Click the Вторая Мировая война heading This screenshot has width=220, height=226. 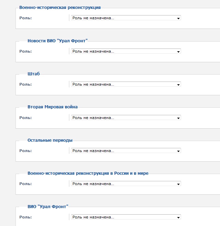pyautogui.click(x=52, y=107)
